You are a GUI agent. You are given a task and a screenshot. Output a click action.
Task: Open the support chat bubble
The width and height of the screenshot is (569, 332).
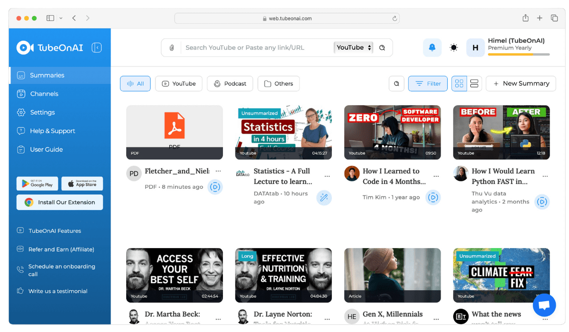(544, 305)
